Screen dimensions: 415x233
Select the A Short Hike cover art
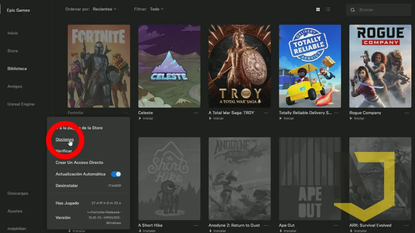coord(169,179)
